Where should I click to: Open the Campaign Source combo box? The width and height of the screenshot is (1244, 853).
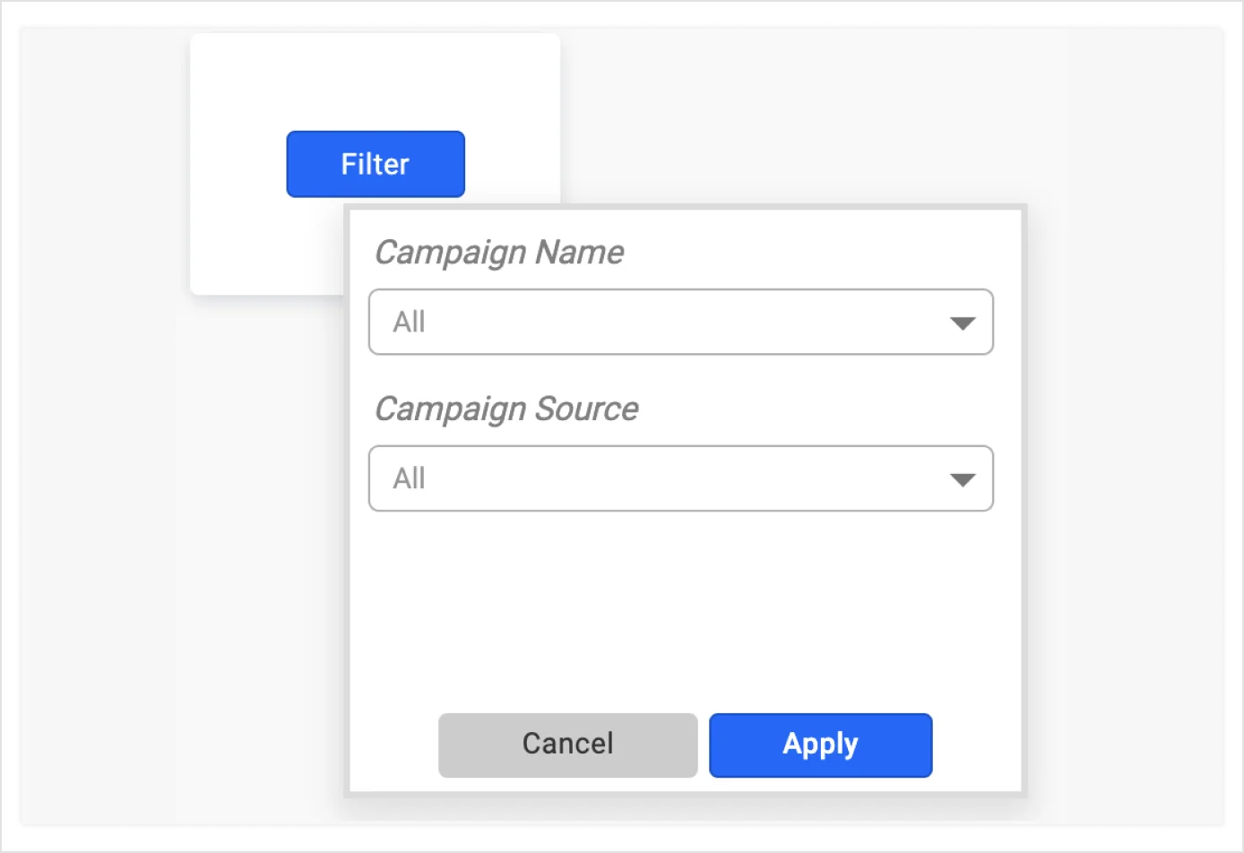tap(681, 478)
